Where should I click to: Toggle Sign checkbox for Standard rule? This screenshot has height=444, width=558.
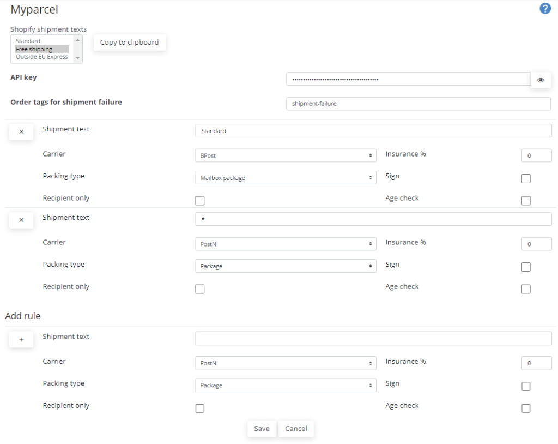point(526,178)
